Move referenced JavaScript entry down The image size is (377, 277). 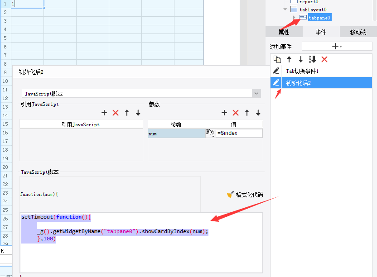pos(138,113)
